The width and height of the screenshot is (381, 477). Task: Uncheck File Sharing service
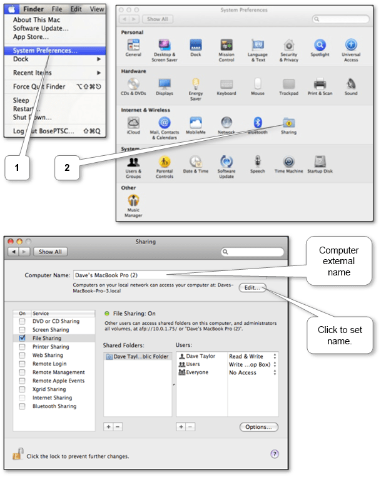click(x=22, y=338)
